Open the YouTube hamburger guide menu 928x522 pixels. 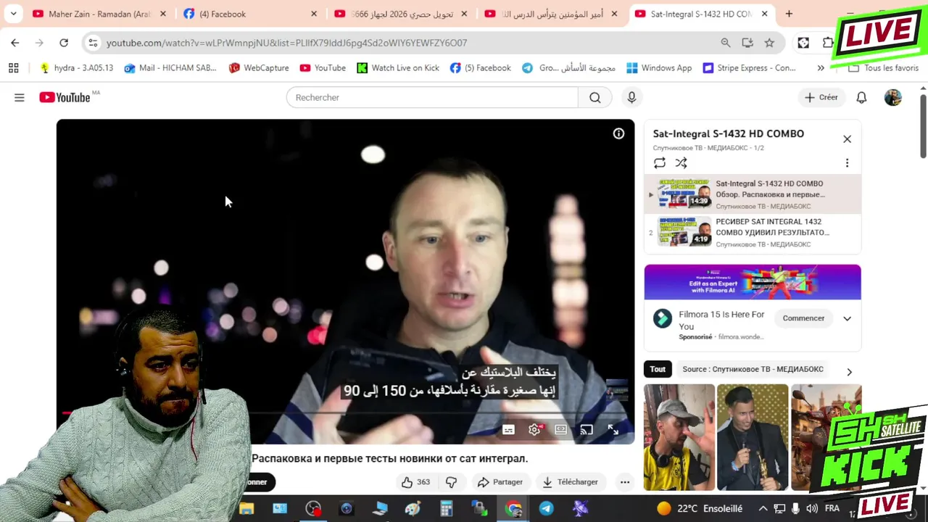[x=20, y=97]
